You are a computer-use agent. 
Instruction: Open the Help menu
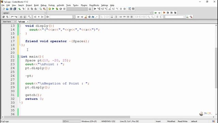112,5
